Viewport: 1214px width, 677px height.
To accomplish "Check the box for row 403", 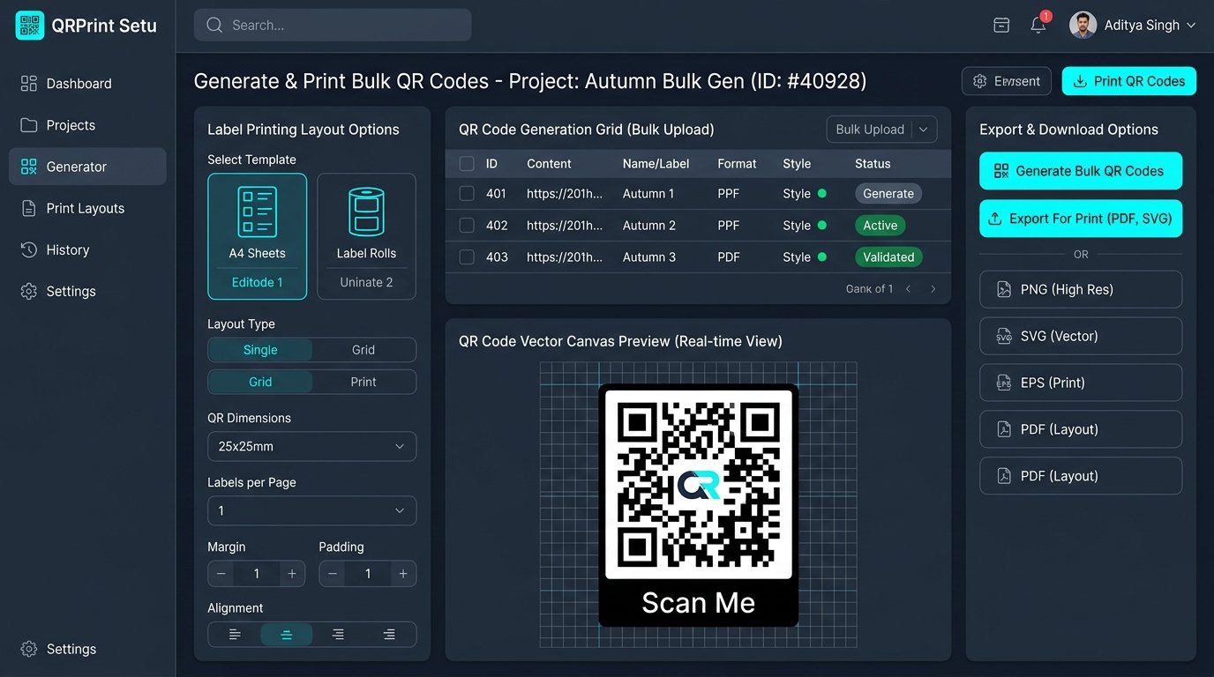I will (467, 257).
